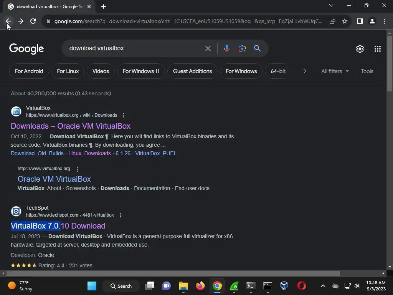This screenshot has width=393, height=295.
Task: Submit search with the magnifying glass icon
Action: click(257, 48)
